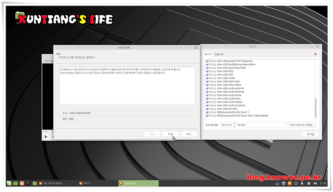Screen dimensions: 333x192
Task: Select log line v4l2-hflip
Action: [220, 71]
